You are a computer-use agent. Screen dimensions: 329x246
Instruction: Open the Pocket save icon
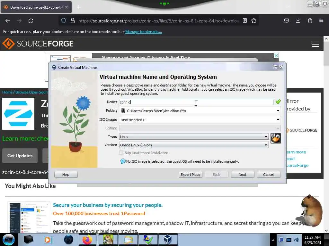[286, 20]
